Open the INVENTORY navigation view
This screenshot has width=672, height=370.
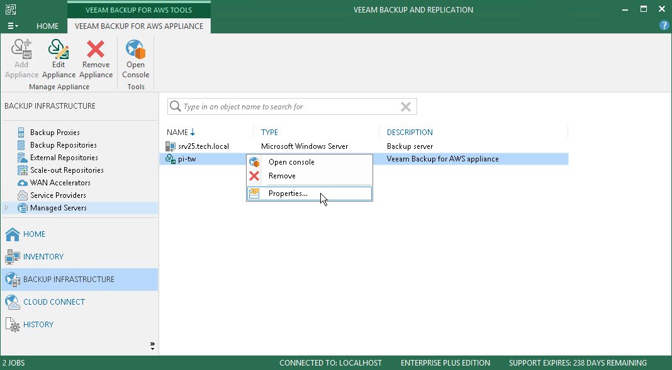coord(43,257)
